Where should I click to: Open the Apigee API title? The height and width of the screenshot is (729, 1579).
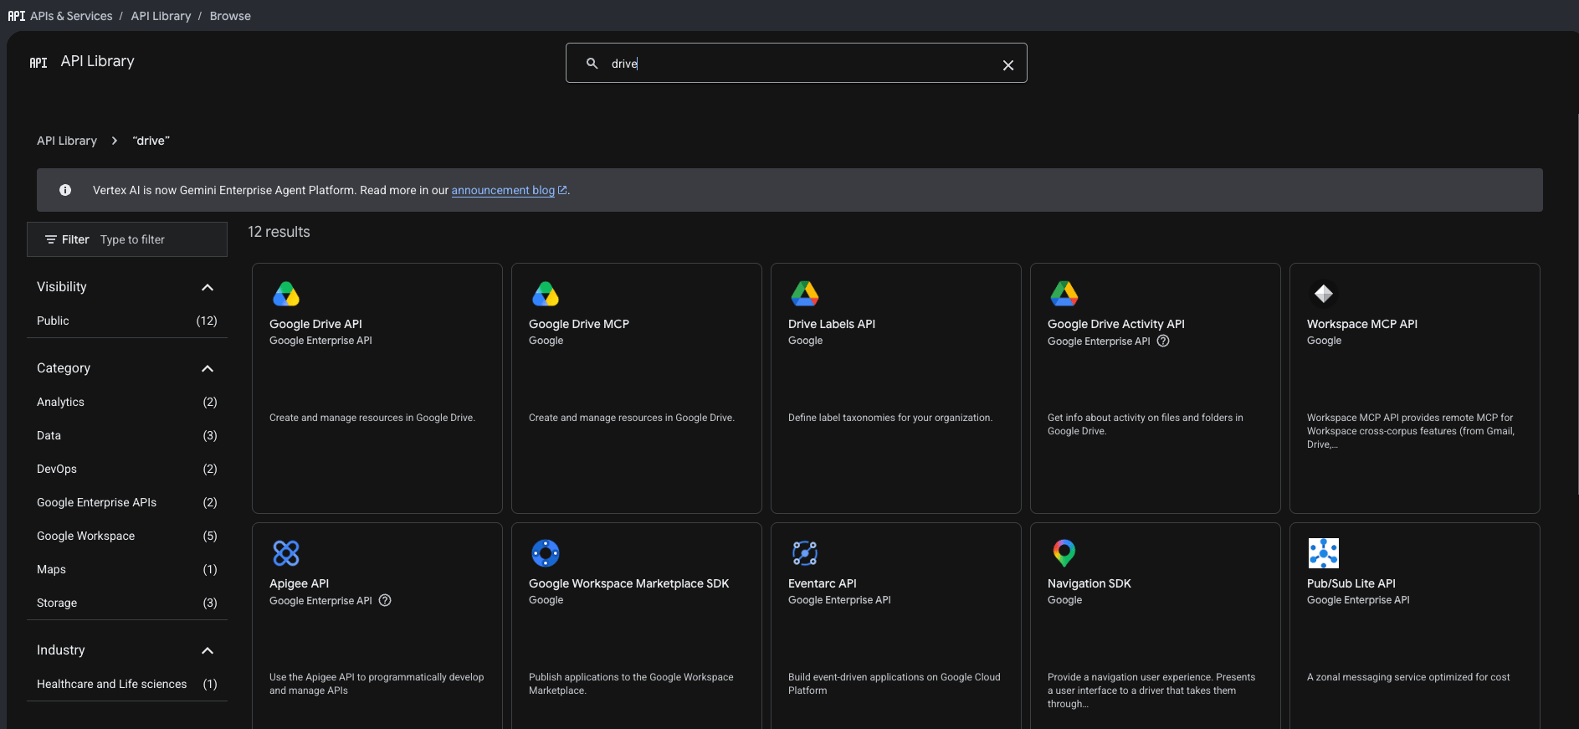(x=299, y=583)
